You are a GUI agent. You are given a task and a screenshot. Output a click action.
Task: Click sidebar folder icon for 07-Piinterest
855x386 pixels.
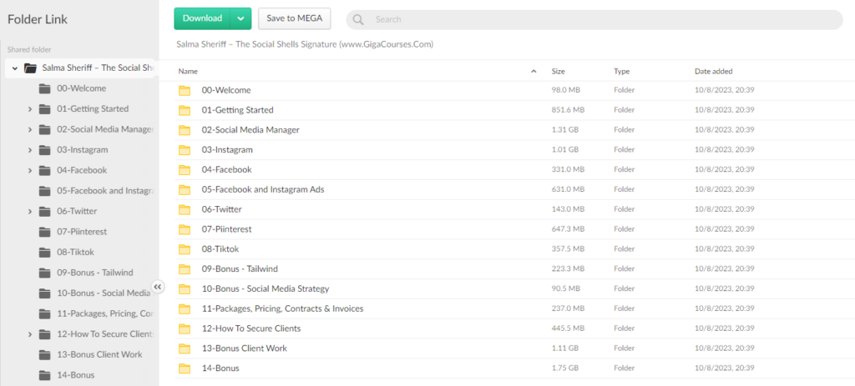point(45,232)
